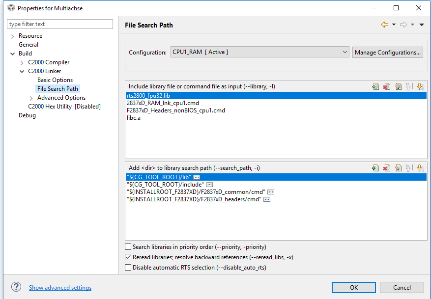Open the help question mark icon
This screenshot has height=299, width=431.
pyautogui.click(x=16, y=287)
